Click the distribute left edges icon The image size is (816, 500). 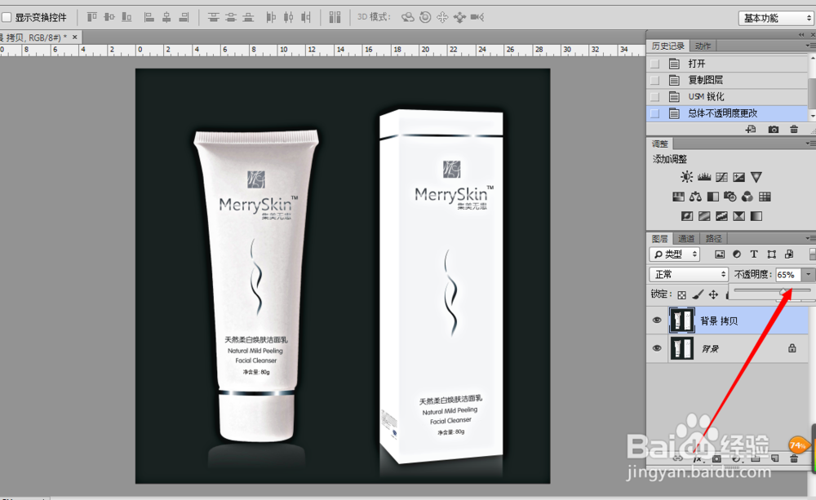pos(271,18)
